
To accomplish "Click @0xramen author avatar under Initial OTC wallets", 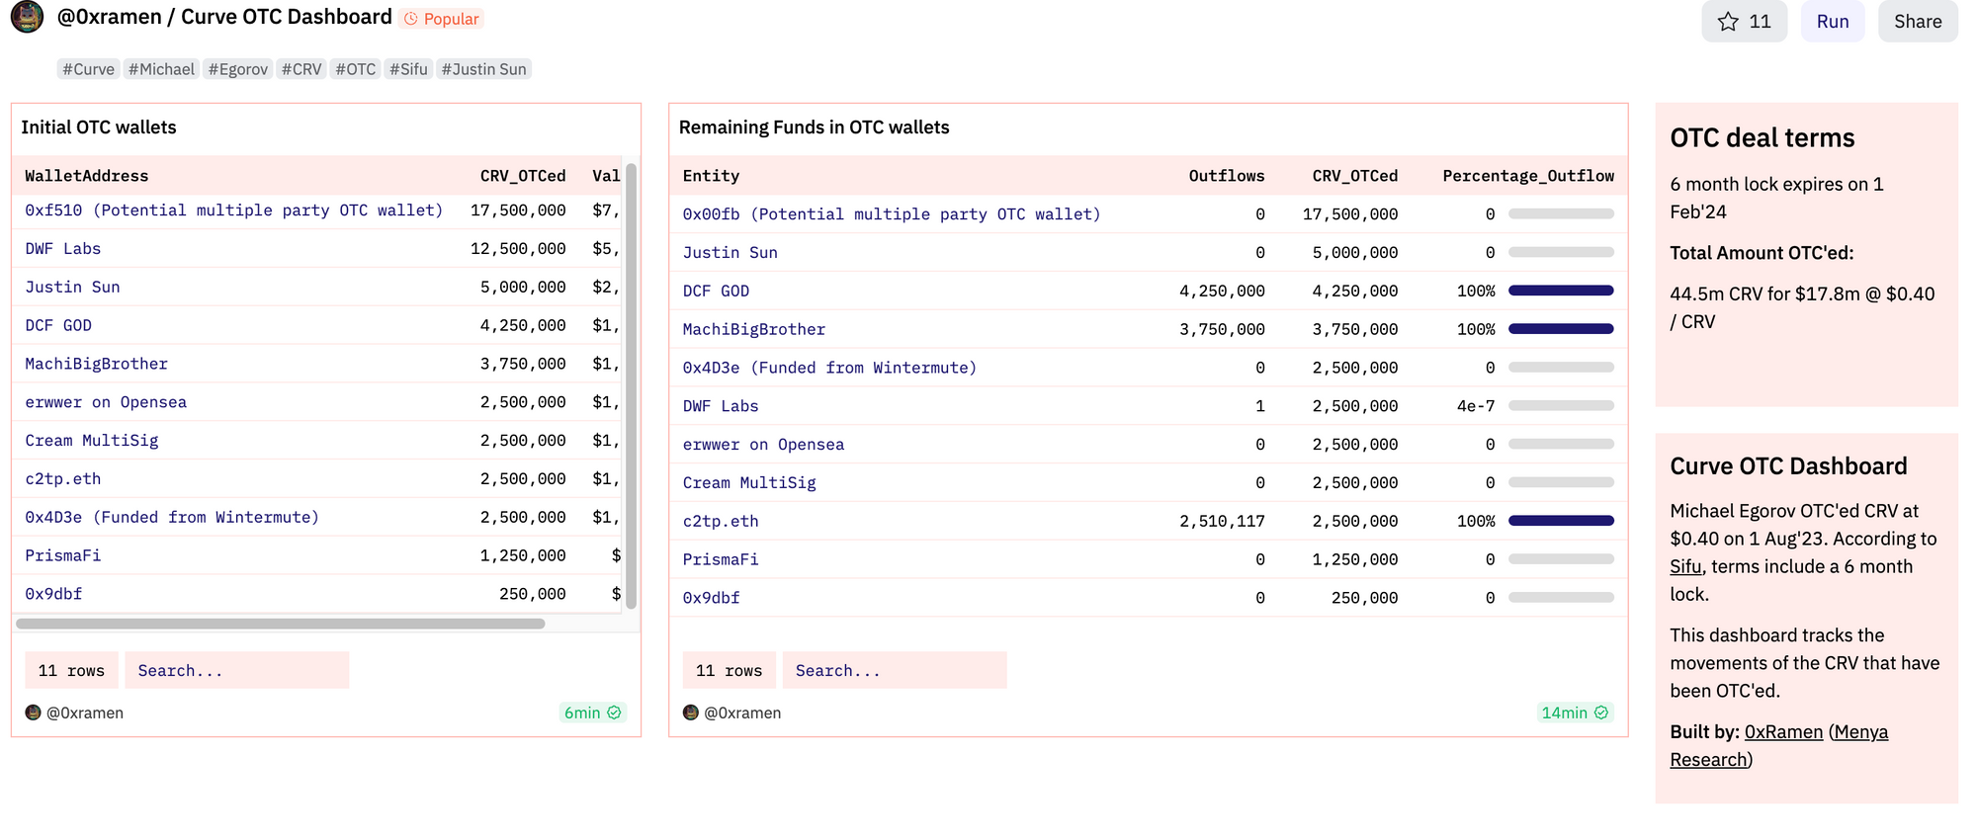I will click(33, 713).
